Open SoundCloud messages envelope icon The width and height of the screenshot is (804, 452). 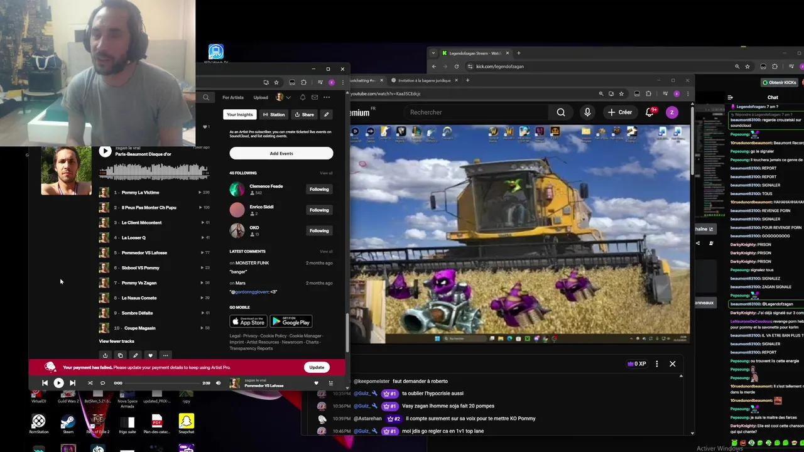315,97
